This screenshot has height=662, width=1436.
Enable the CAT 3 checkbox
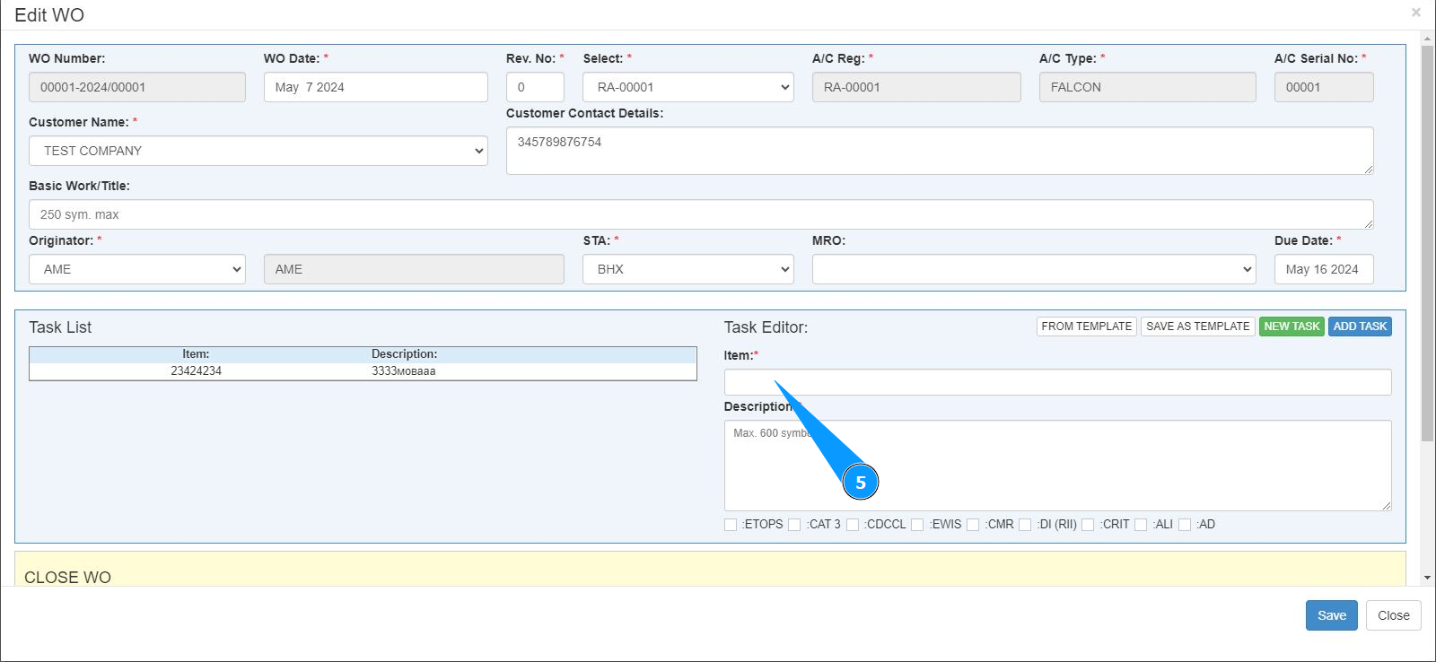[794, 525]
